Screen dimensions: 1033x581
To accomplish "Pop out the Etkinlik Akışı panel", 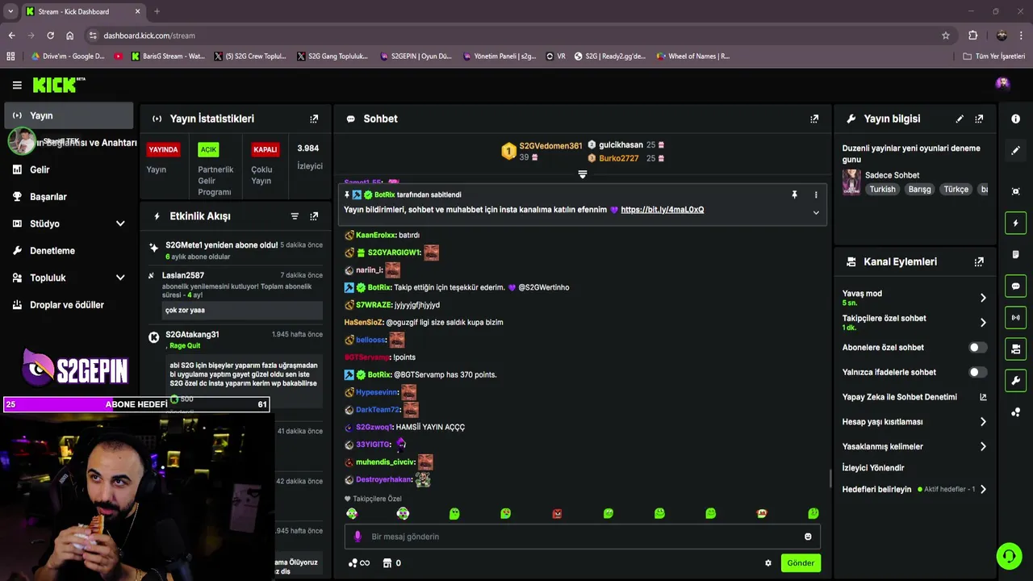I will [x=314, y=216].
